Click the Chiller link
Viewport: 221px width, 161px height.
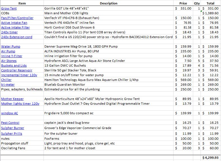tap(6, 80)
